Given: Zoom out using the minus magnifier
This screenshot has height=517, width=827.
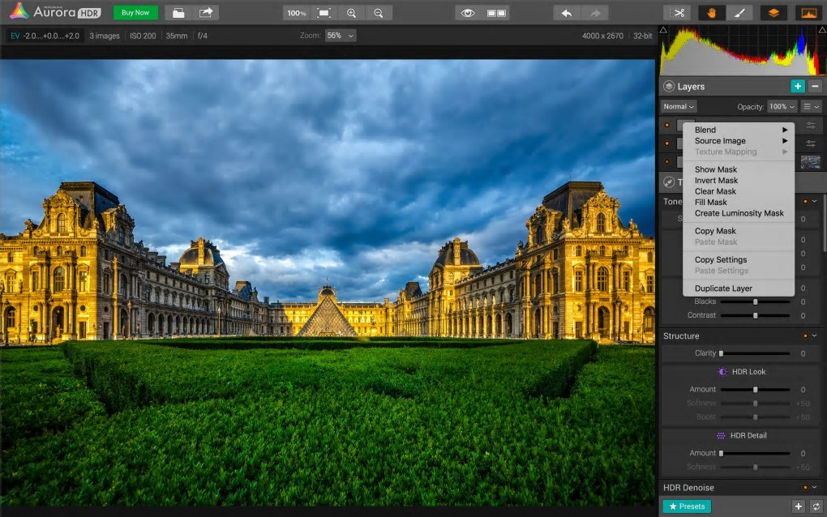Looking at the screenshot, I should point(379,13).
